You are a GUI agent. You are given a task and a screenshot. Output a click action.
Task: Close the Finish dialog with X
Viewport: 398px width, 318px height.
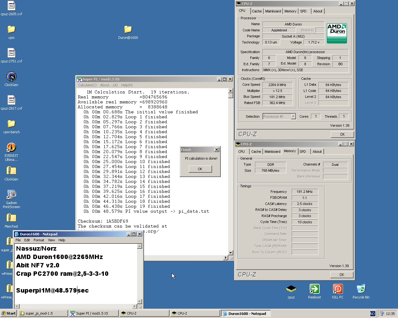[x=217, y=150]
